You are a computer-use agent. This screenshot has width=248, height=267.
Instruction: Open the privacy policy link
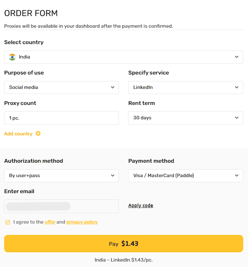[82, 222]
